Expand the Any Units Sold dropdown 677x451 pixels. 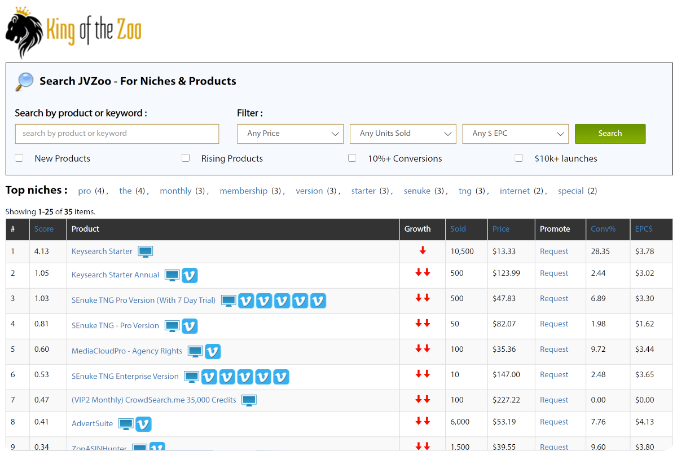pos(403,134)
